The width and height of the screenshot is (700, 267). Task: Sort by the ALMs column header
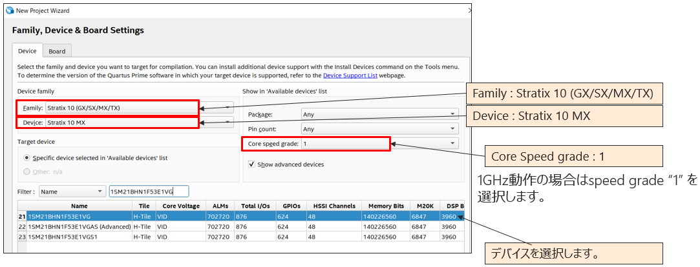(219, 206)
